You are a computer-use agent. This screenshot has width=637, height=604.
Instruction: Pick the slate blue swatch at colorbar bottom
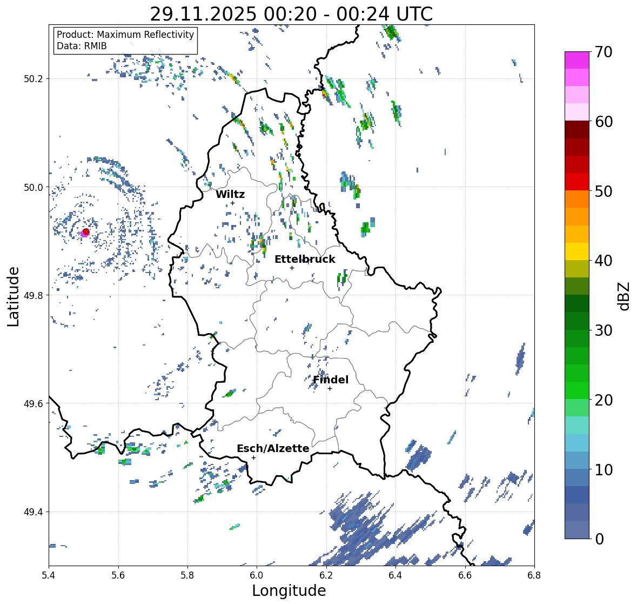pyautogui.click(x=577, y=530)
